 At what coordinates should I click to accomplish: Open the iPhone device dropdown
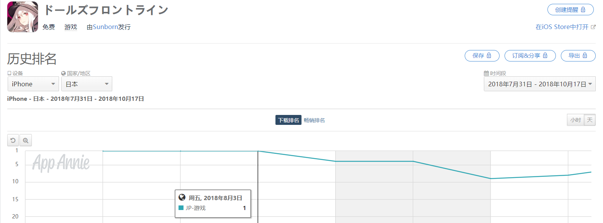(x=33, y=84)
